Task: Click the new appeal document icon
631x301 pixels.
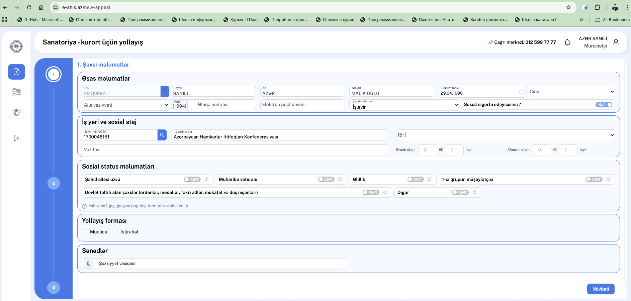Action: click(16, 72)
